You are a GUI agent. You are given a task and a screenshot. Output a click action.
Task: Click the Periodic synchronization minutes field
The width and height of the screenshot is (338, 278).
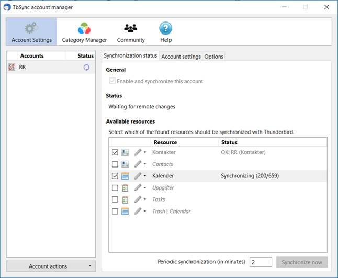point(261,262)
